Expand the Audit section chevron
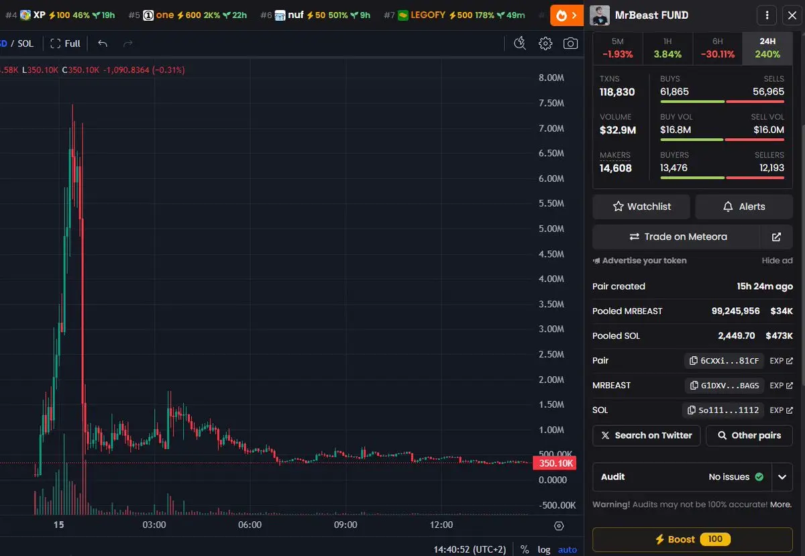 pos(782,477)
